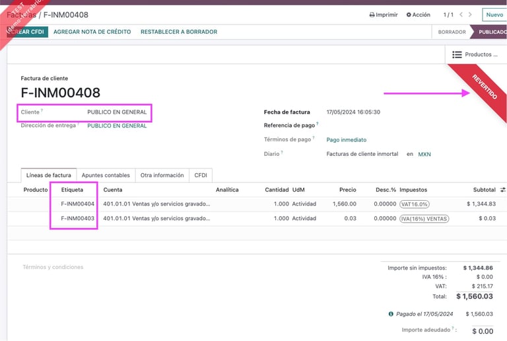Viewport: 507px width, 341px height.
Task: Open the Imprimir print menu
Action: (384, 15)
